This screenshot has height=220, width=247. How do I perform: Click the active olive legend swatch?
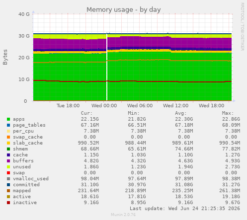8,197
